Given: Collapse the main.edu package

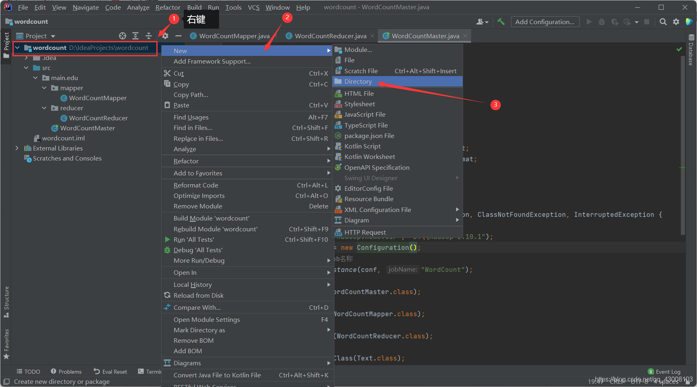Looking at the screenshot, I should click(x=35, y=78).
